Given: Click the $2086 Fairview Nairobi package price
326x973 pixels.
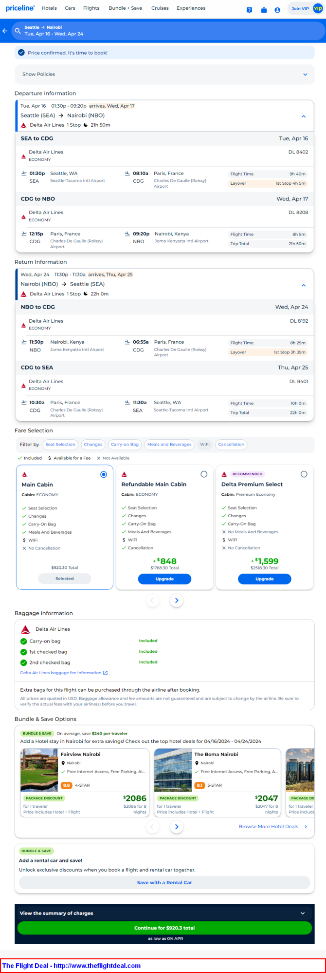Looking at the screenshot, I should pos(135,798).
